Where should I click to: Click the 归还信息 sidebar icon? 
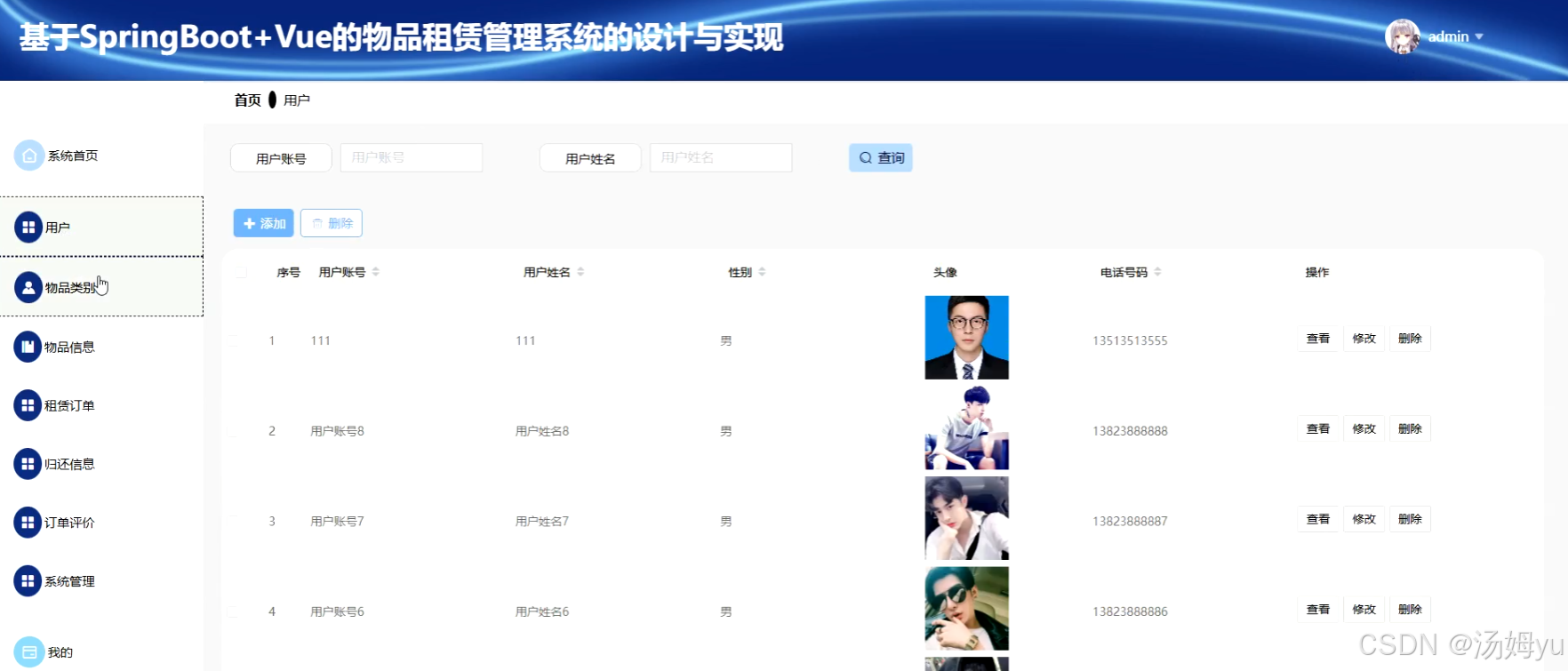tap(28, 464)
